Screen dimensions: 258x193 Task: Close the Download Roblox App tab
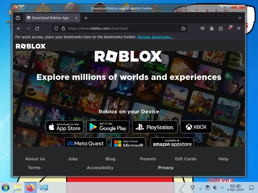pos(76,18)
